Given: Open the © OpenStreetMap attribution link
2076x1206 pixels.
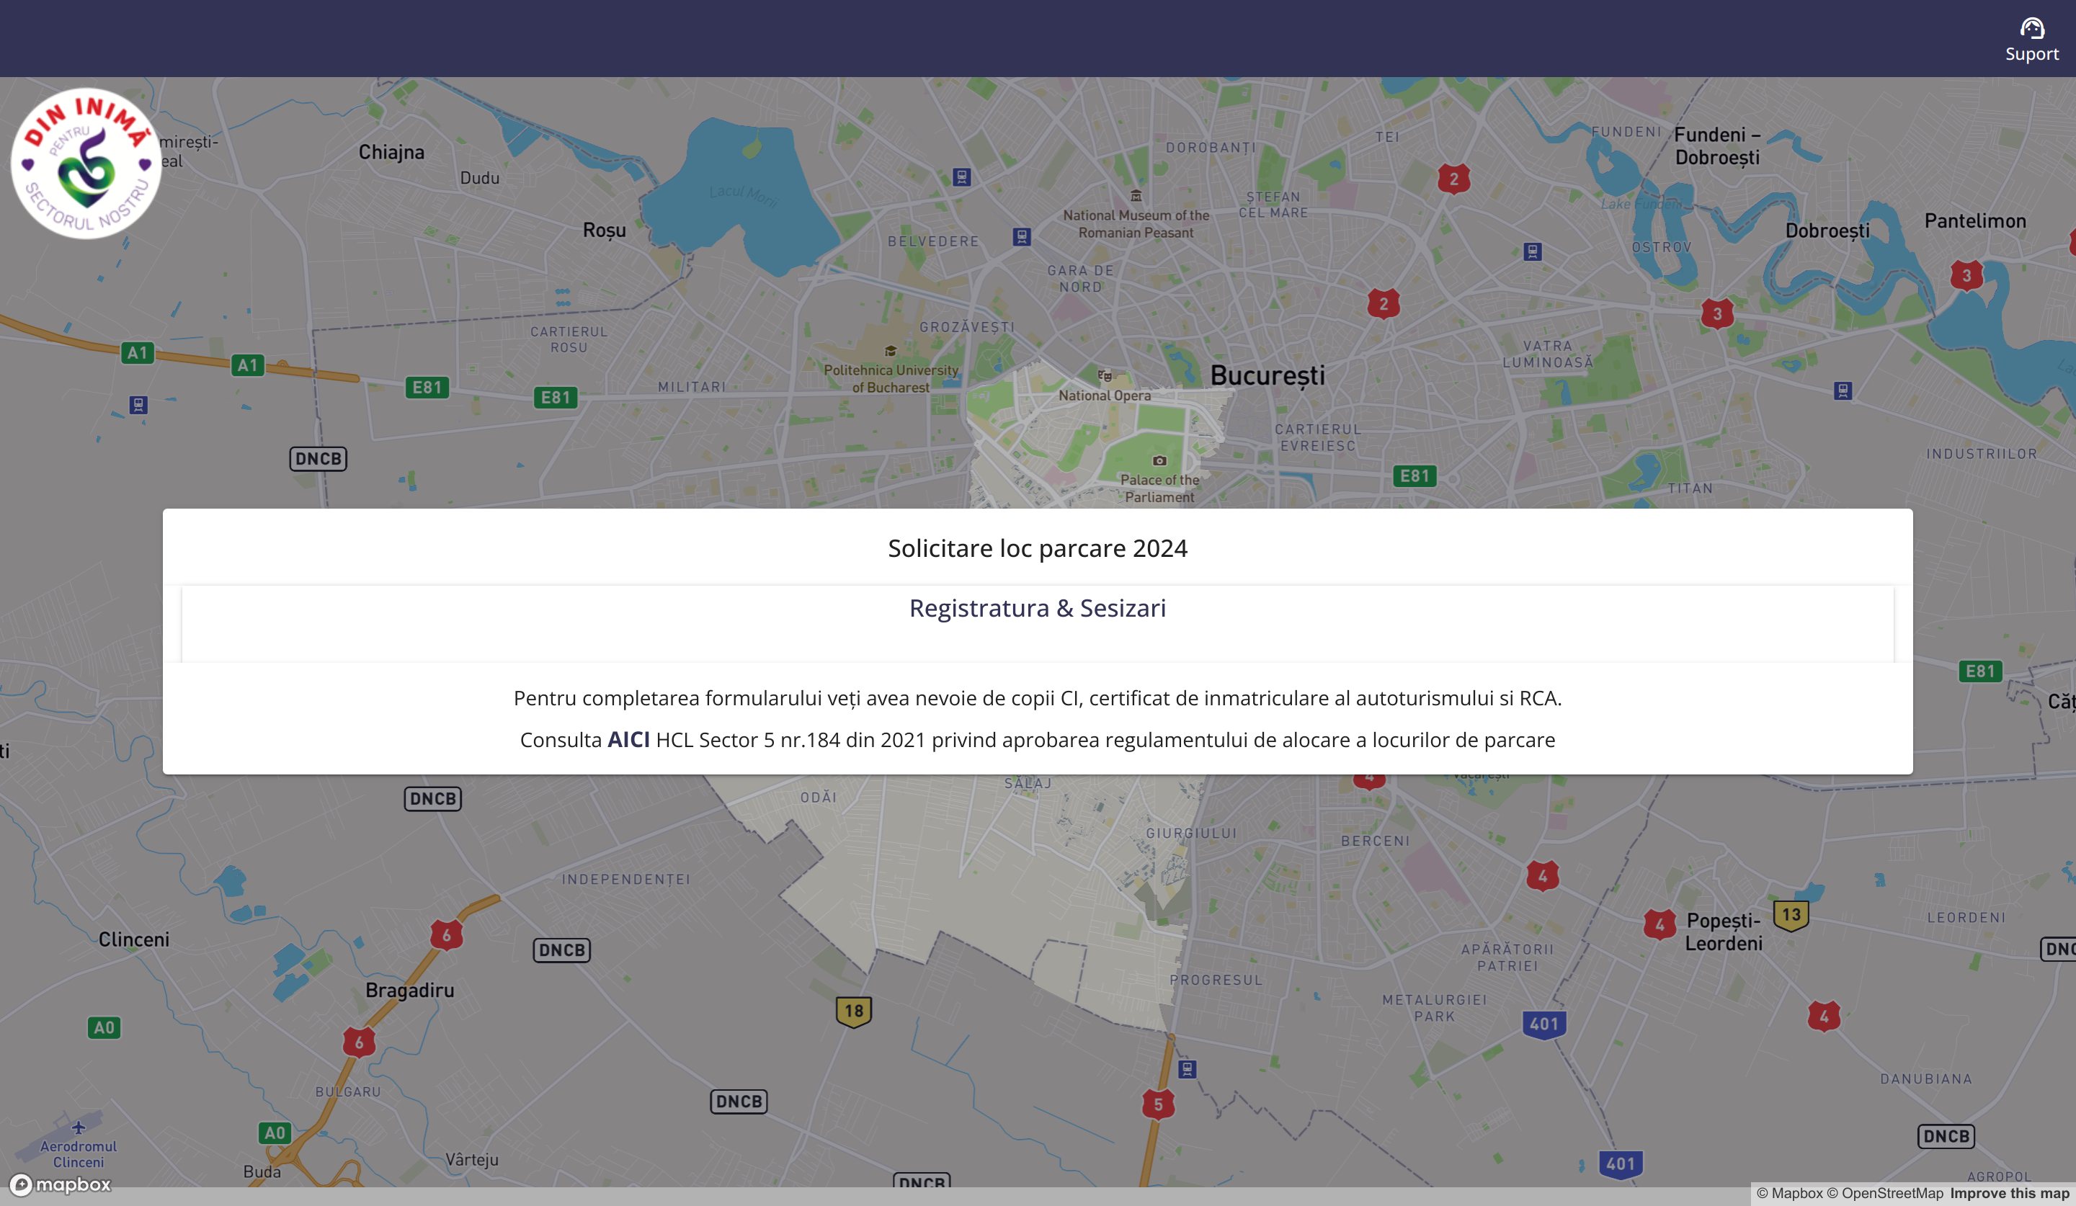Looking at the screenshot, I should click(1884, 1194).
